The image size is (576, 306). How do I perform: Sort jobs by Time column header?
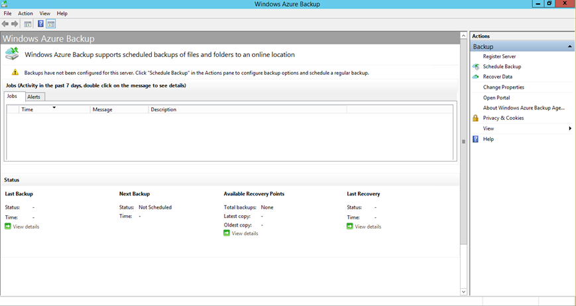[54, 109]
